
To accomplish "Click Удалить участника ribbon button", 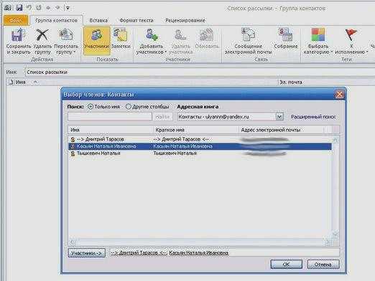I will point(180,41).
